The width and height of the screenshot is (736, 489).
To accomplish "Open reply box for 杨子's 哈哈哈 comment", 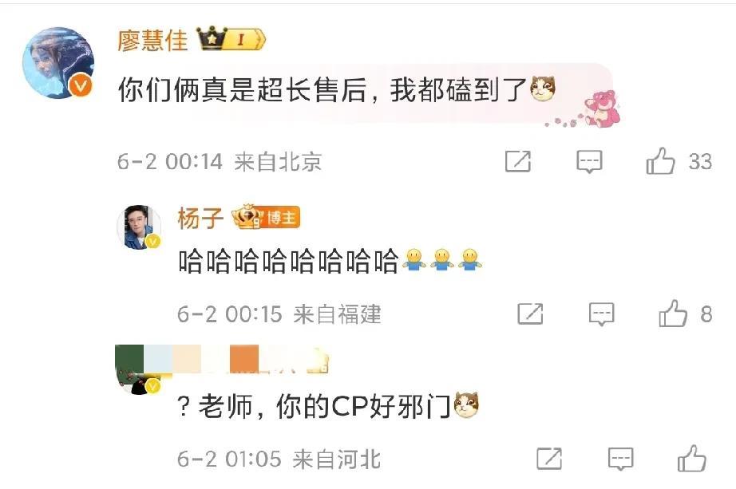I will click(x=601, y=314).
